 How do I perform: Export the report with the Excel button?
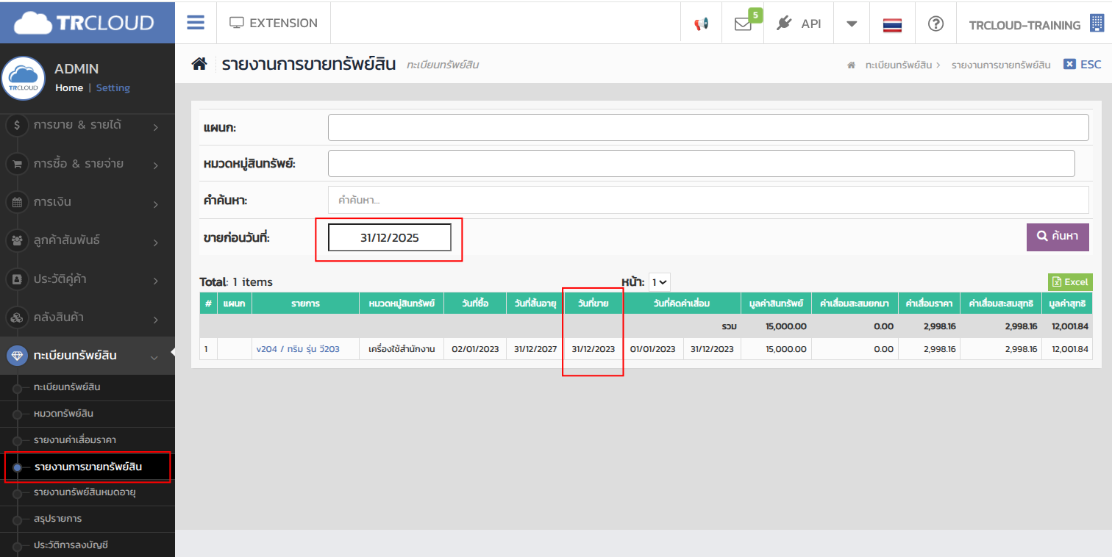1070,282
